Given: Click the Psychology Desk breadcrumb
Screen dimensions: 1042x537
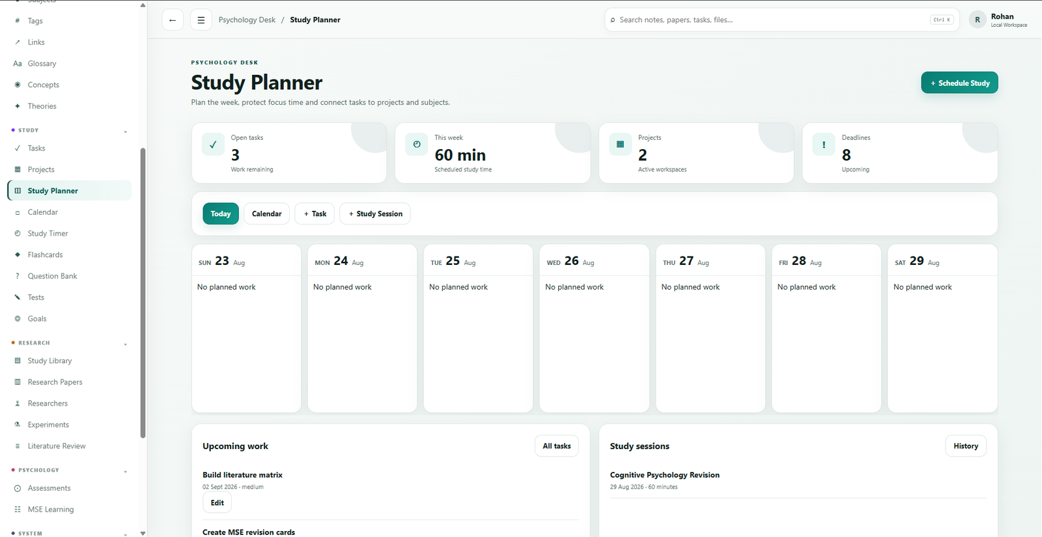Looking at the screenshot, I should tap(247, 20).
